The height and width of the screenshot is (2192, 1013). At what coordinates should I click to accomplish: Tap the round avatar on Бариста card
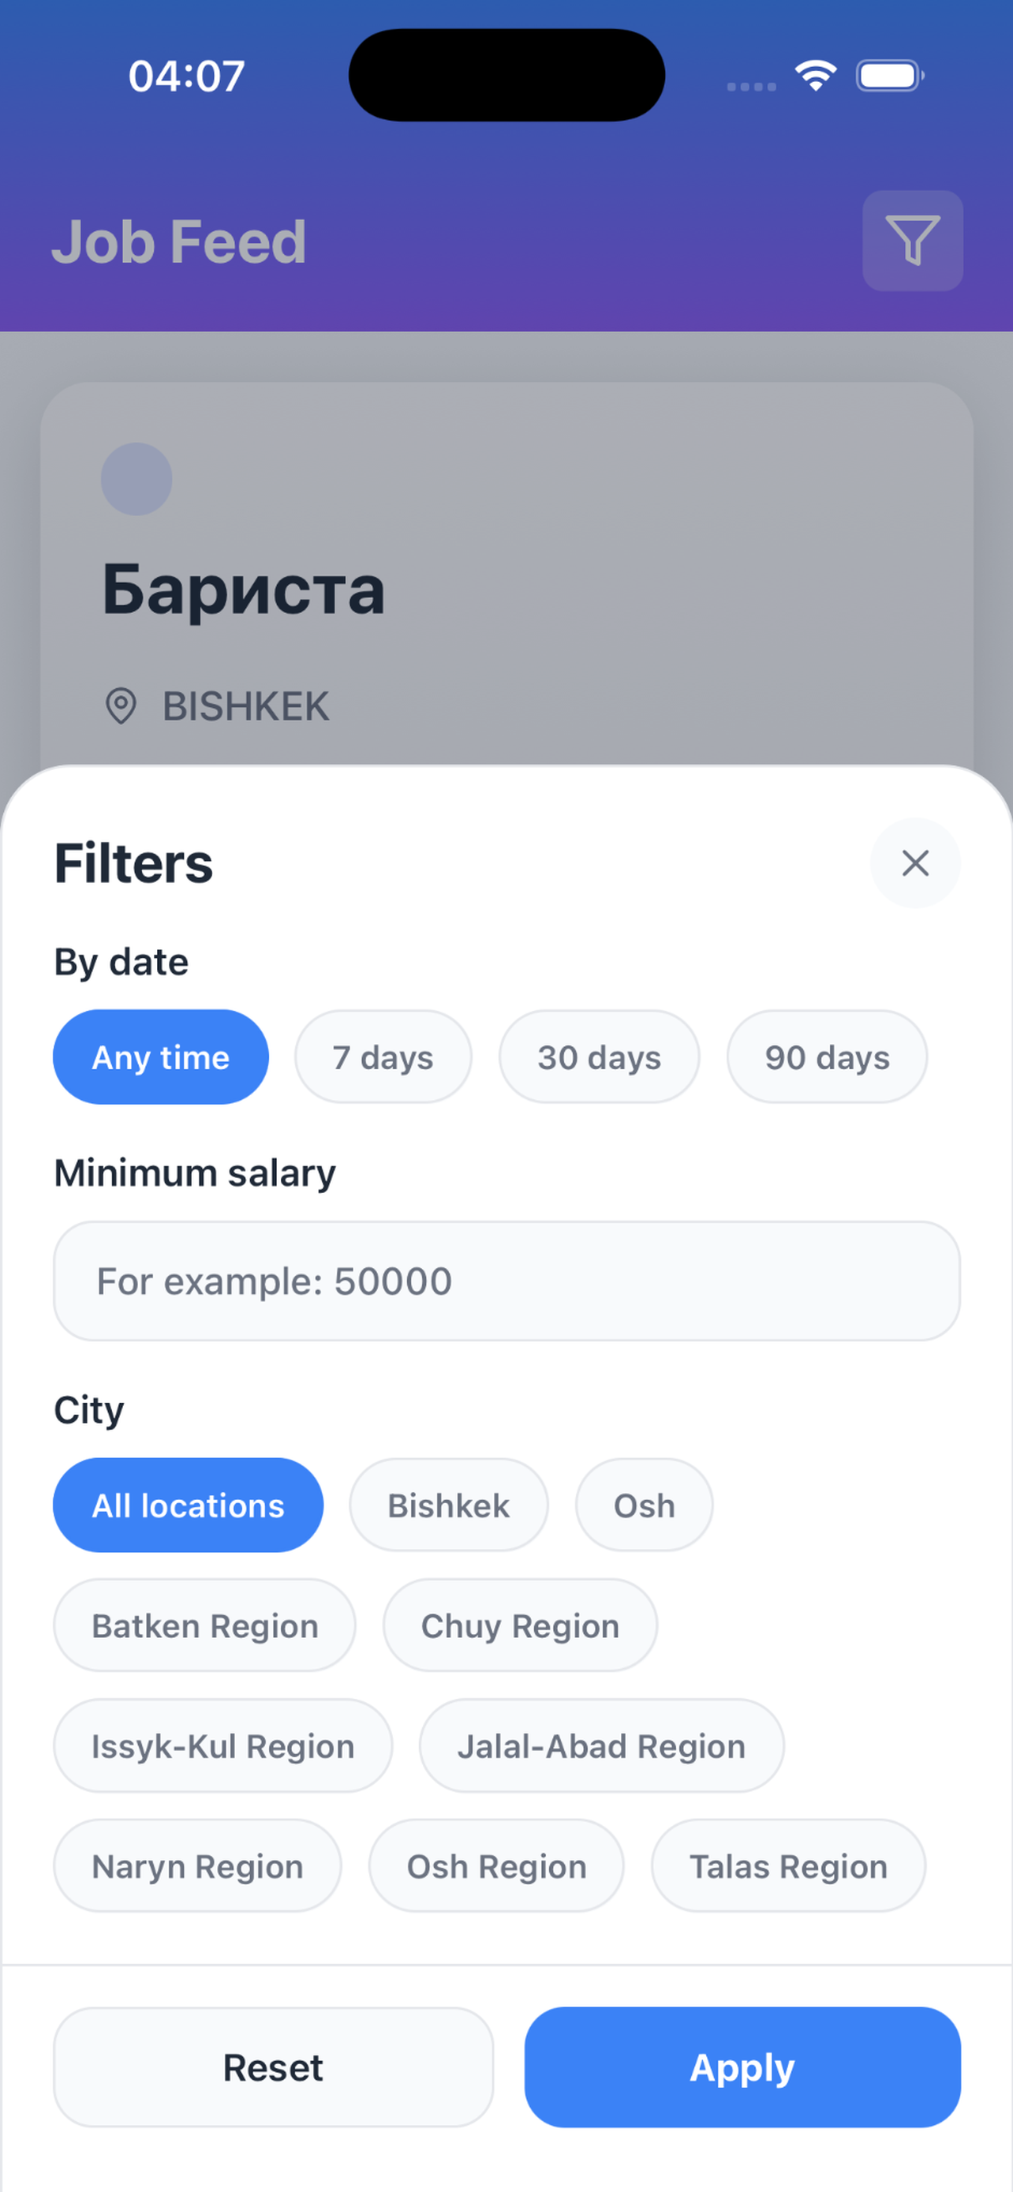click(137, 479)
